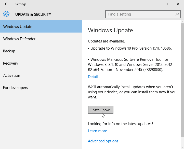Click the scrollbar down arrow
The image size is (184, 149).
[182, 147]
